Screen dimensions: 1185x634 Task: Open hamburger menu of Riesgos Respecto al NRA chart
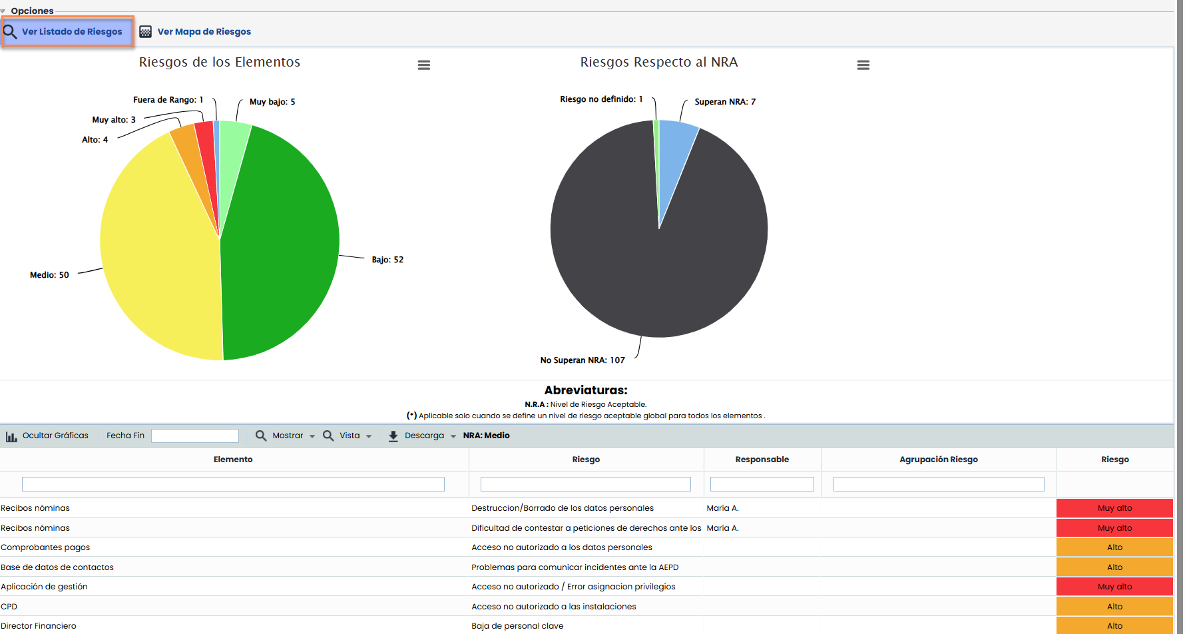(863, 65)
